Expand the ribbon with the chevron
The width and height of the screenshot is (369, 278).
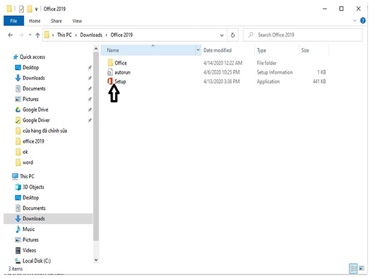tap(355, 21)
